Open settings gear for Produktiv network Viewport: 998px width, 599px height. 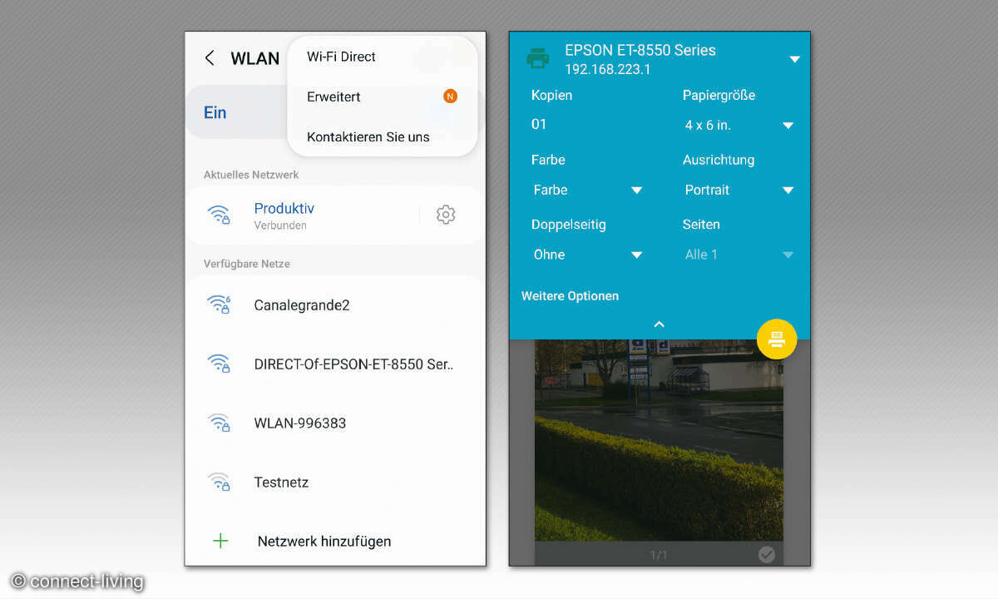pyautogui.click(x=446, y=215)
